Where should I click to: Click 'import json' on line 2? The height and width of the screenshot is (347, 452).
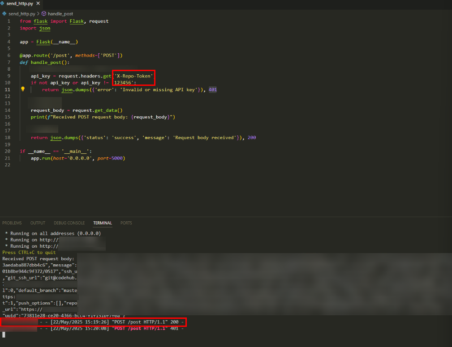pyautogui.click(x=35, y=28)
